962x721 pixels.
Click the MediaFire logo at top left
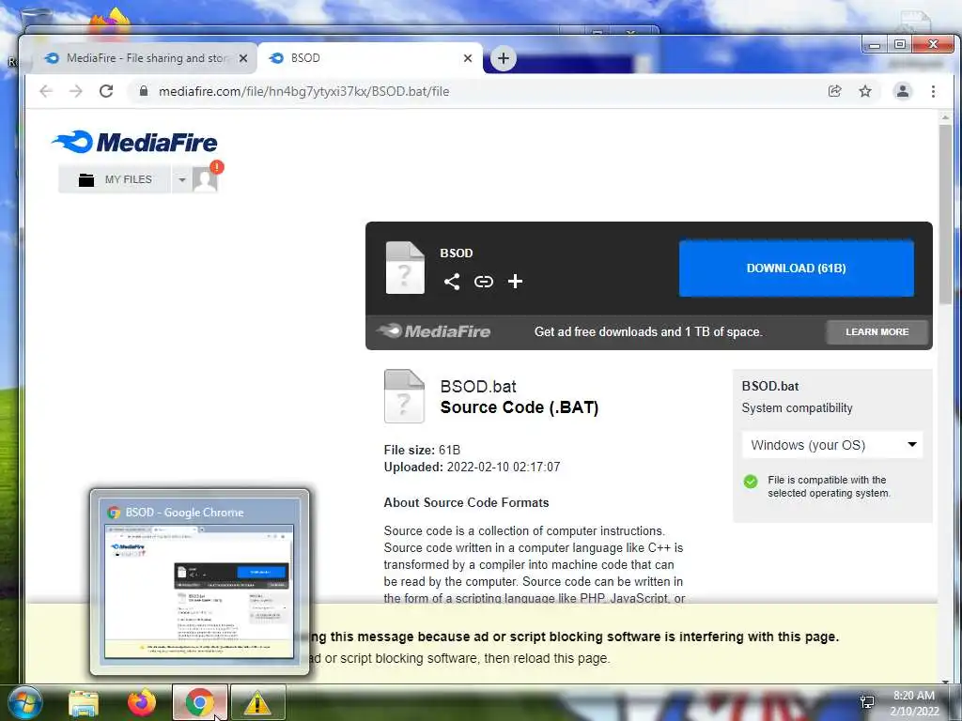(x=135, y=143)
